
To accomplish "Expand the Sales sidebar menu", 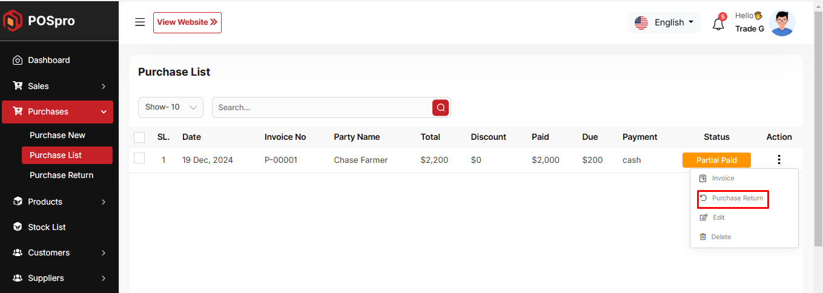I will (58, 86).
